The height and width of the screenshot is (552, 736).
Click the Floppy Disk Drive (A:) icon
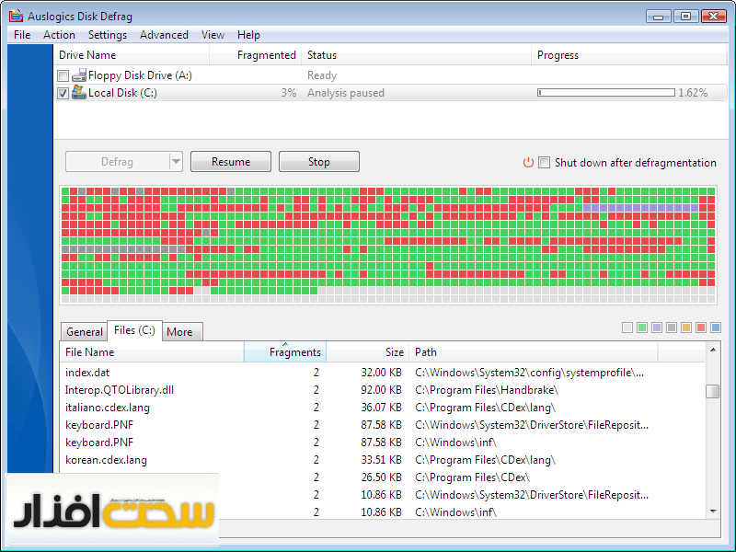[x=79, y=75]
